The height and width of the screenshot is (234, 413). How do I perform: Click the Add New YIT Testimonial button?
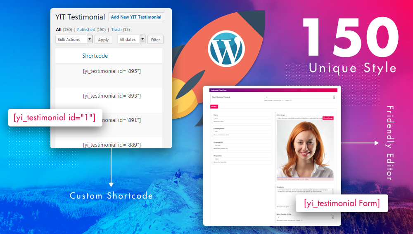pyautogui.click(x=136, y=17)
